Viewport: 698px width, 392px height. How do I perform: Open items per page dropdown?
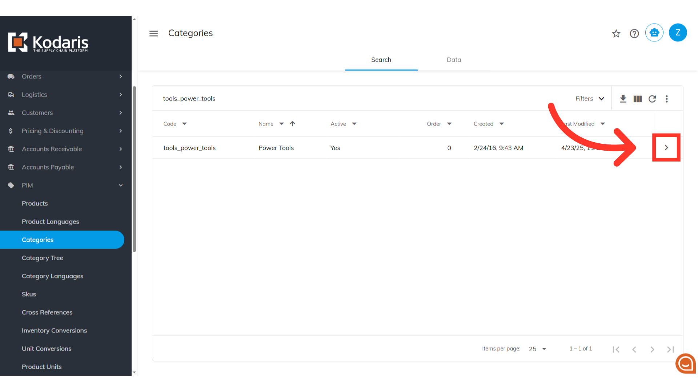(x=538, y=349)
